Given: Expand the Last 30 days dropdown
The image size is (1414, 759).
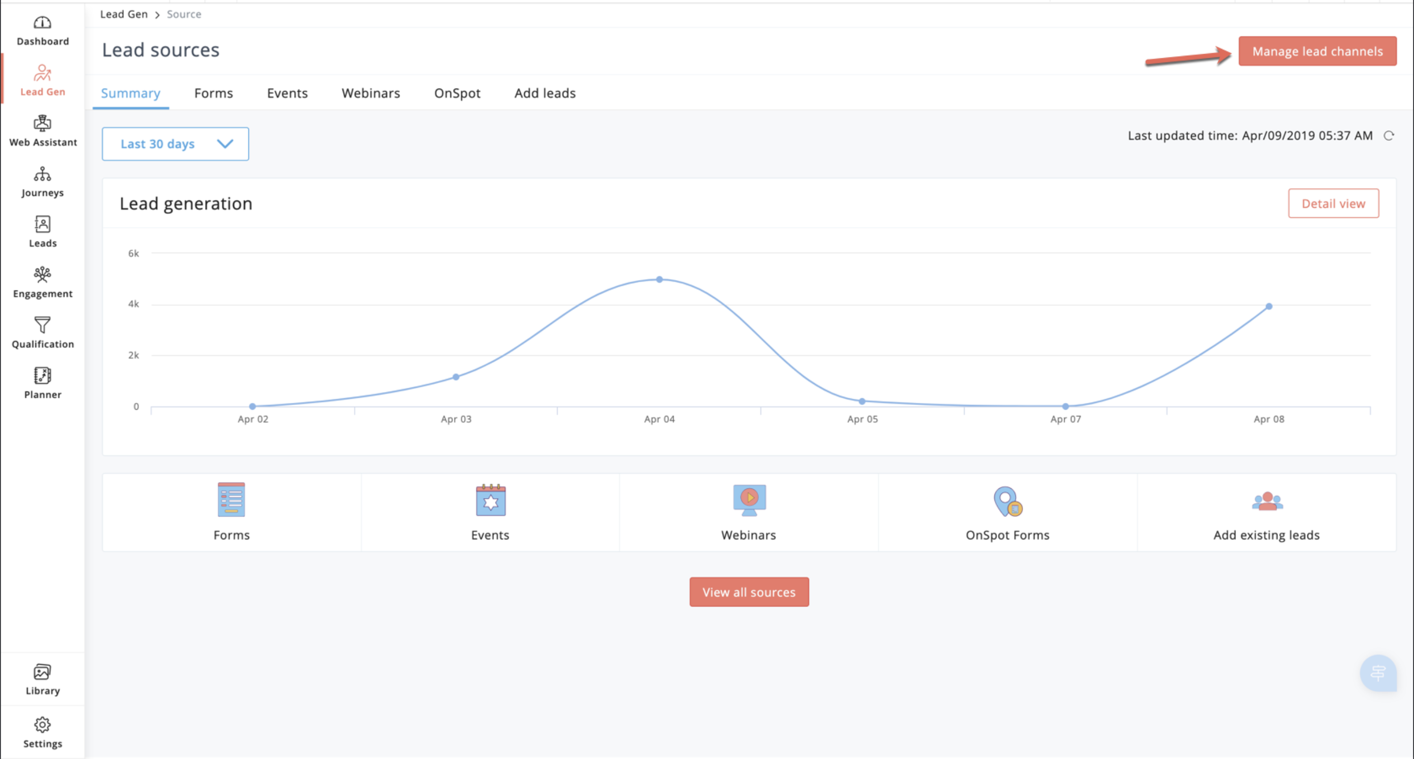Looking at the screenshot, I should click(175, 144).
